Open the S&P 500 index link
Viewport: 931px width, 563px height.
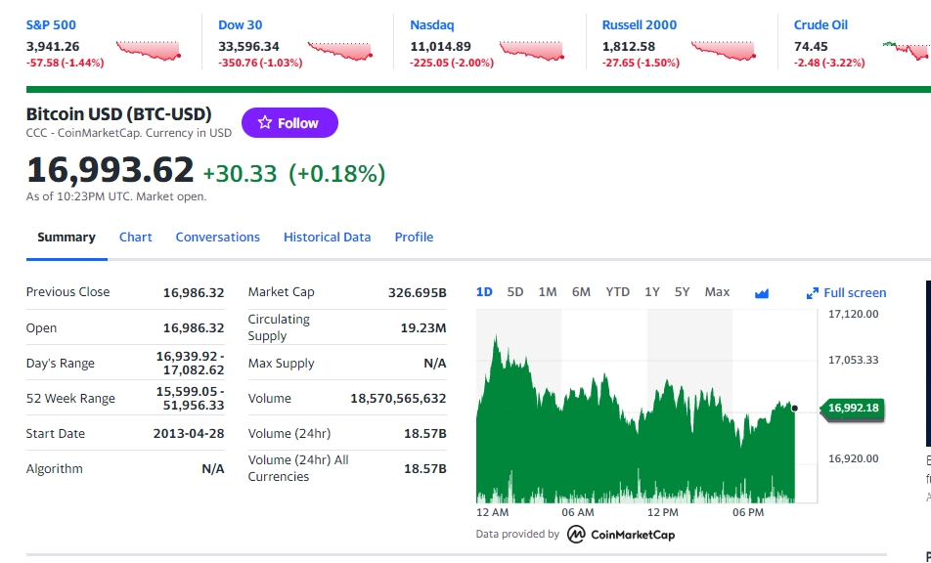(x=51, y=24)
